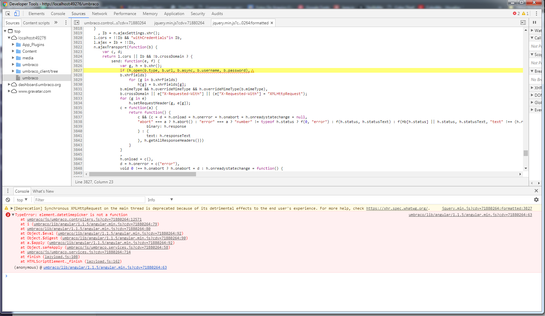Open console settings gear
The width and height of the screenshot is (545, 316).
pos(536,200)
